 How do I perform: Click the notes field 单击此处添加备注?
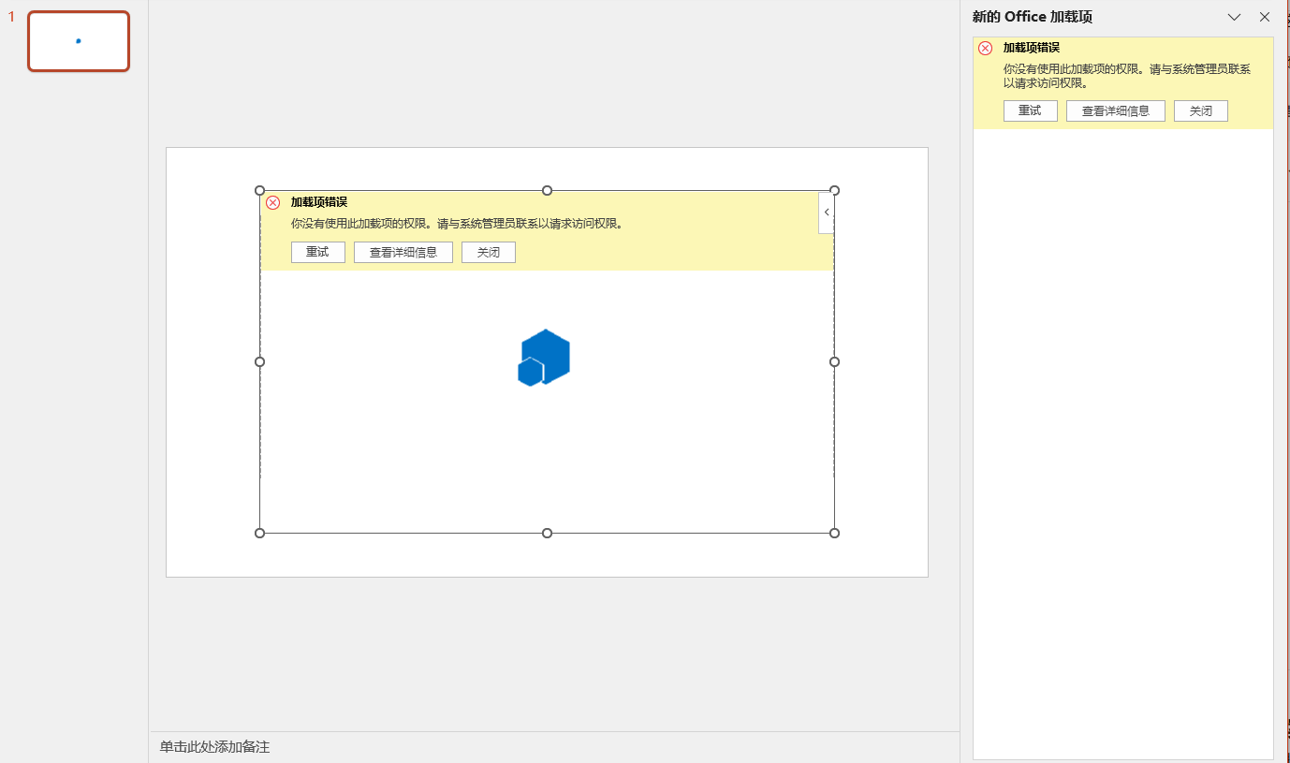(x=555, y=747)
